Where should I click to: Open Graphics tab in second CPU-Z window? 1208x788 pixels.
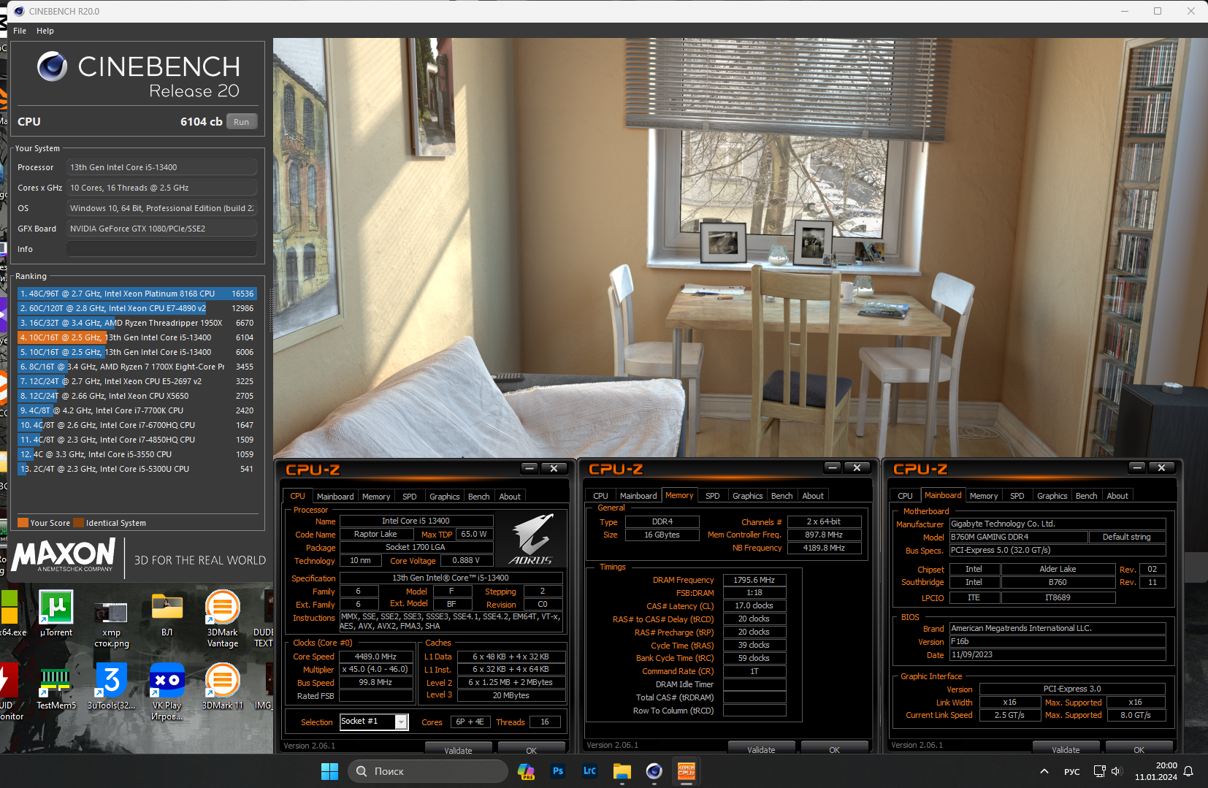tap(748, 496)
